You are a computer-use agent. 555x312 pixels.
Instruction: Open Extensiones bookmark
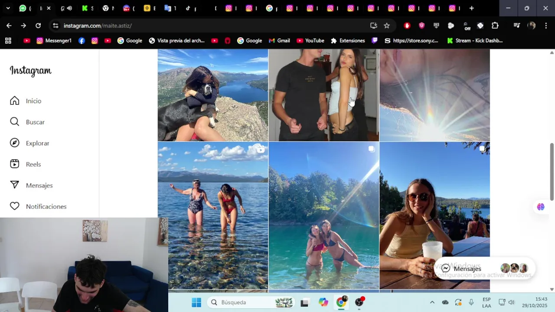[x=348, y=41]
